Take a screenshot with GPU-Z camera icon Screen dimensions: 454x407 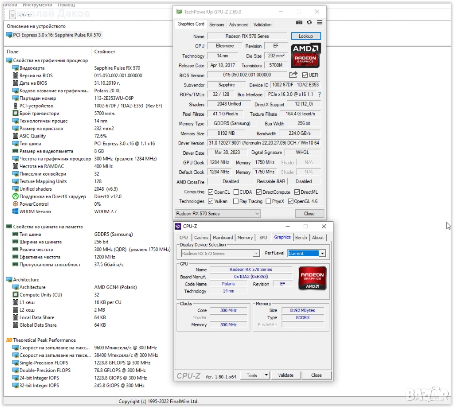[x=299, y=23]
